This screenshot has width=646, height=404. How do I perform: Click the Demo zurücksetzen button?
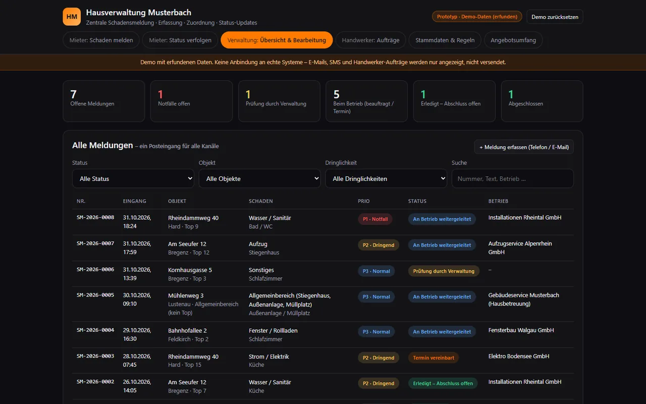pos(555,17)
